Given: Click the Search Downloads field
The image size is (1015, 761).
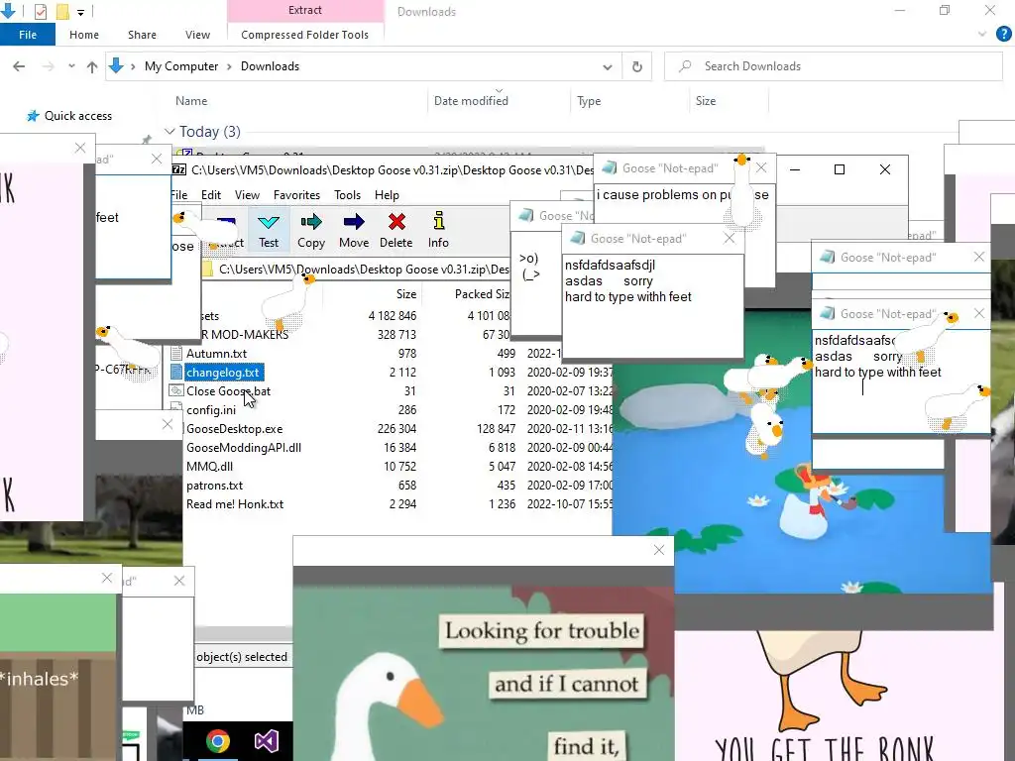Looking at the screenshot, I should tap(833, 66).
